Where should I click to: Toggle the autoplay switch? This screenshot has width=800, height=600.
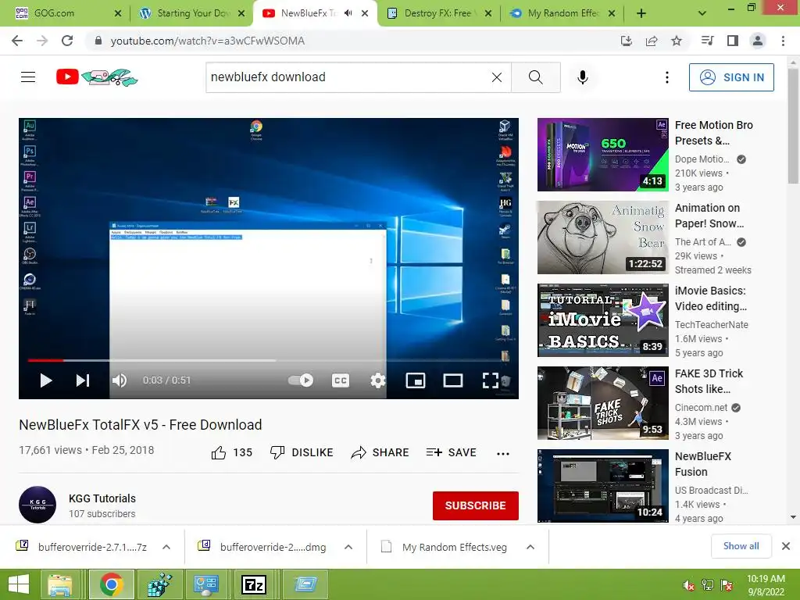tap(301, 380)
